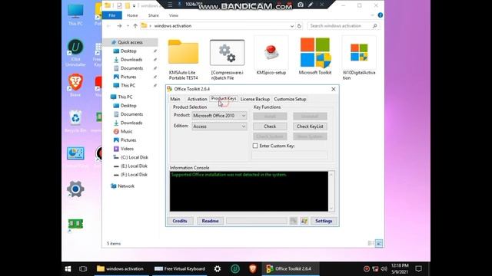The image size is (492, 276).
Task: Open the Customize Setup tab
Action: (x=290, y=99)
